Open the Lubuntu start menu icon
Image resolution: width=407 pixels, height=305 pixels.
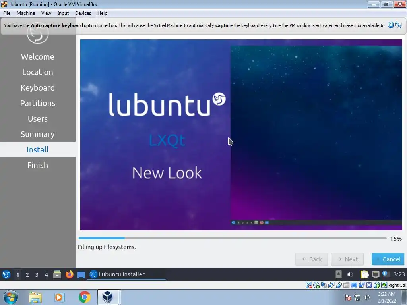[x=6, y=274]
